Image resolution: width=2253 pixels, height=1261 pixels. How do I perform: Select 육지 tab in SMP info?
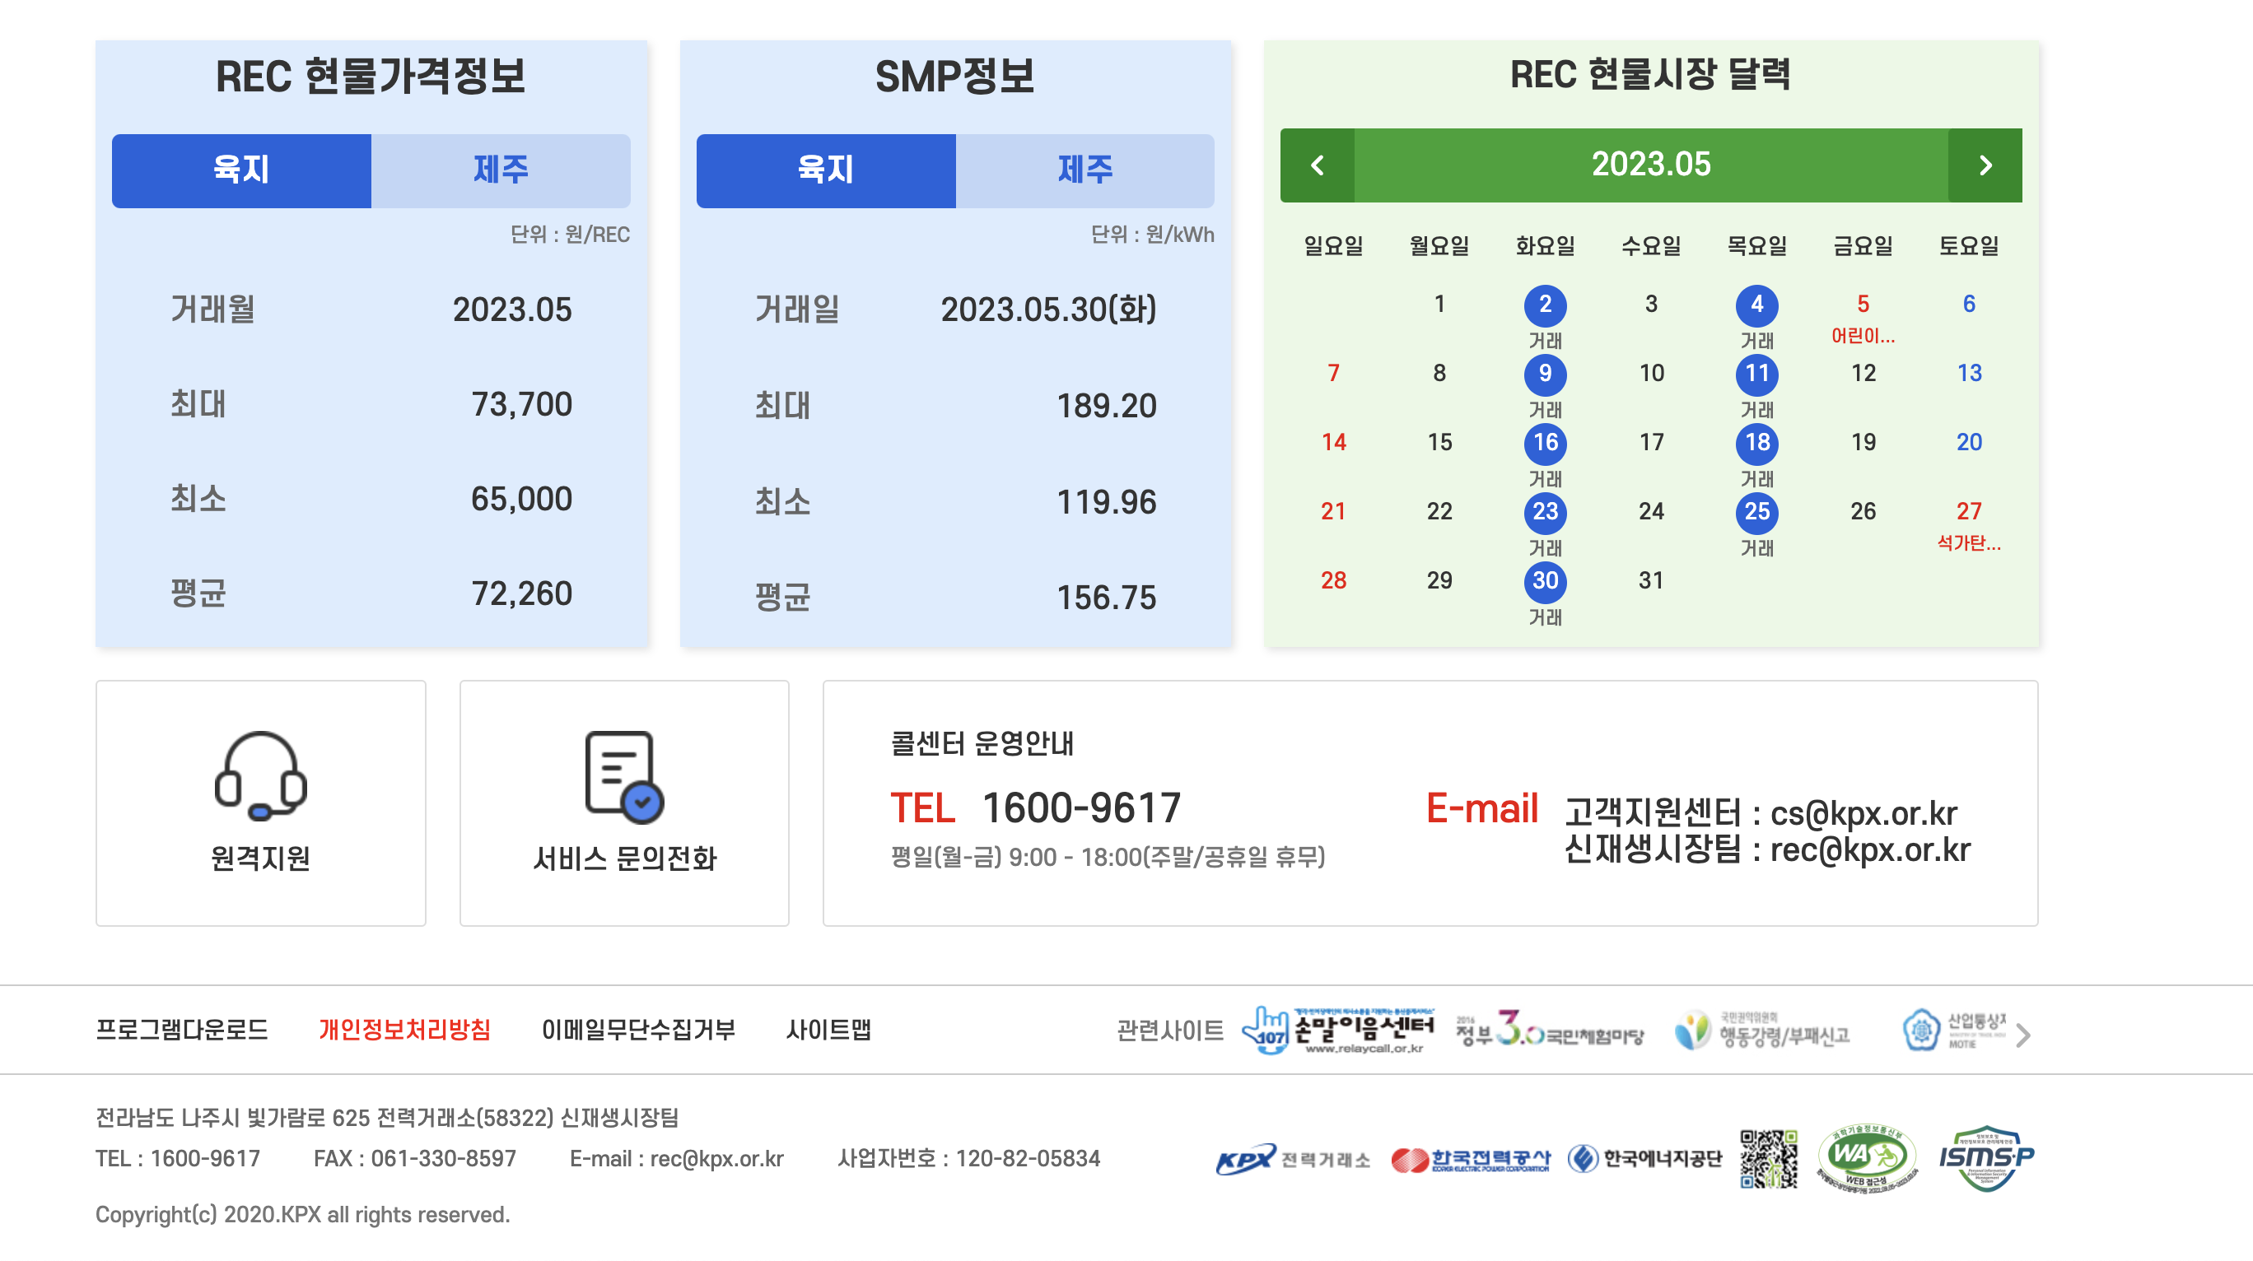(825, 170)
